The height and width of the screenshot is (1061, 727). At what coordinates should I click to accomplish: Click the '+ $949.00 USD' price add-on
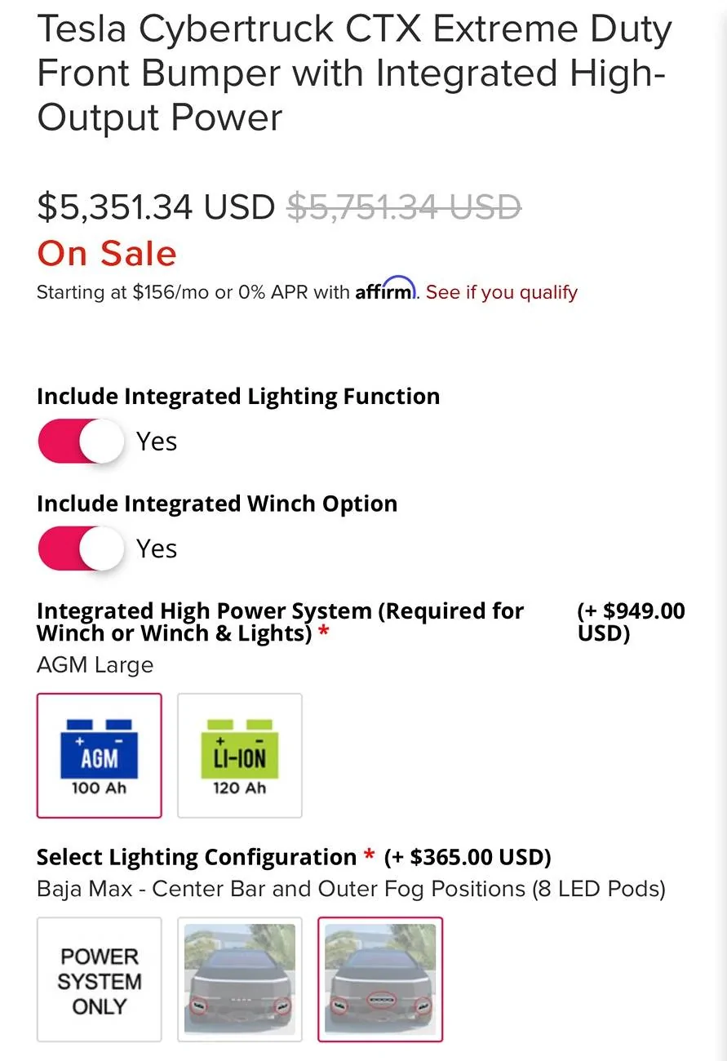click(632, 622)
